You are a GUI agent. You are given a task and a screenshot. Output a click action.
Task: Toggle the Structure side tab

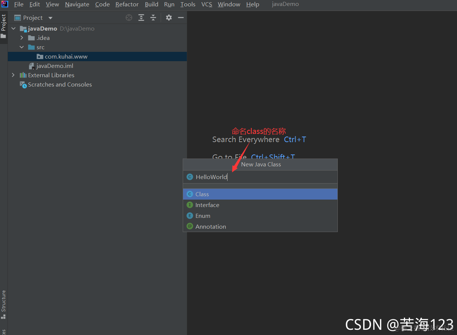pos(3,305)
